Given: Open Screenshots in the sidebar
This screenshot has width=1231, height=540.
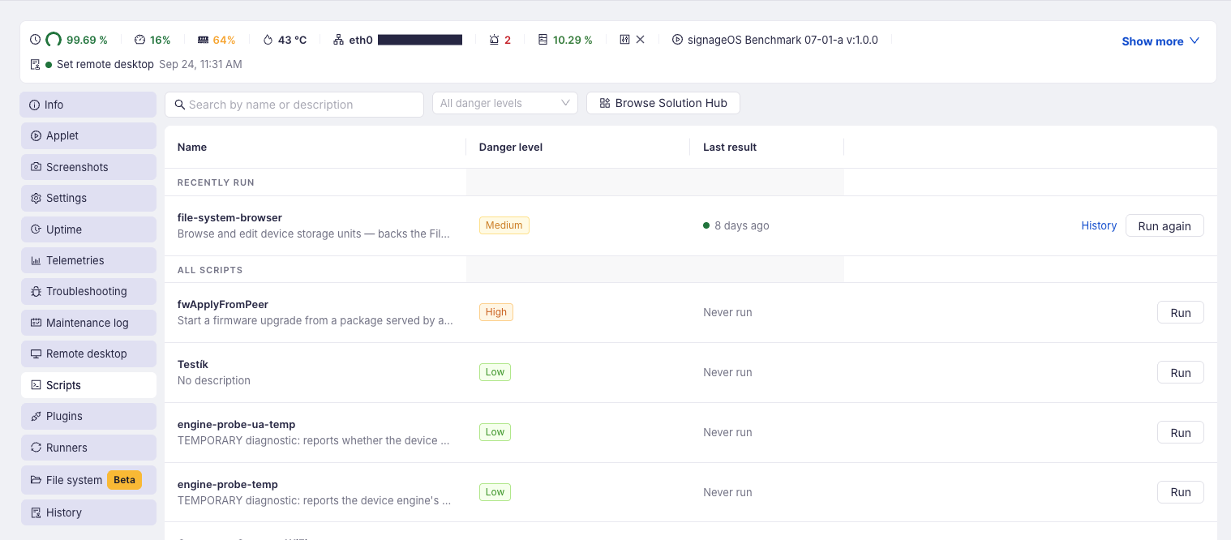Looking at the screenshot, I should point(88,167).
